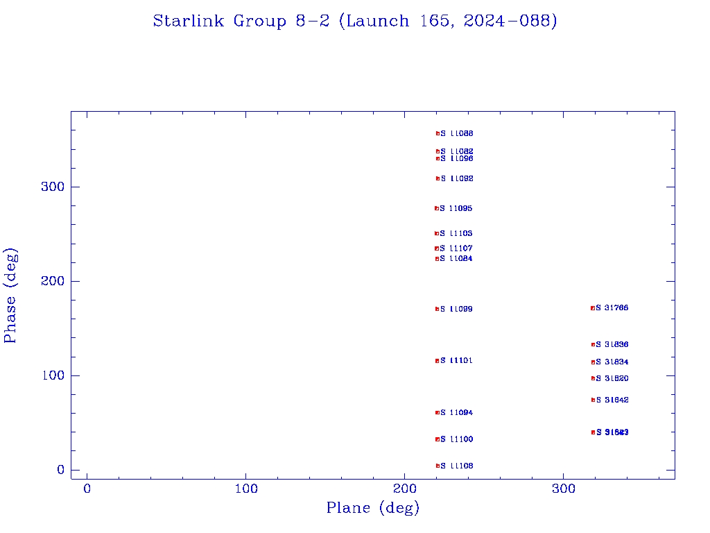
Task: Click the 0 tick label on Phase axis
Action: [x=61, y=470]
